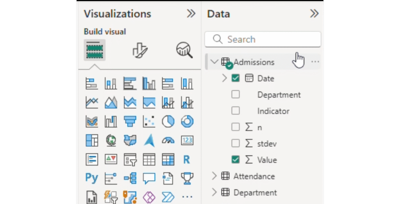Select the donut chart visual
Viewport: 400px width, 204px height.
[x=187, y=121]
